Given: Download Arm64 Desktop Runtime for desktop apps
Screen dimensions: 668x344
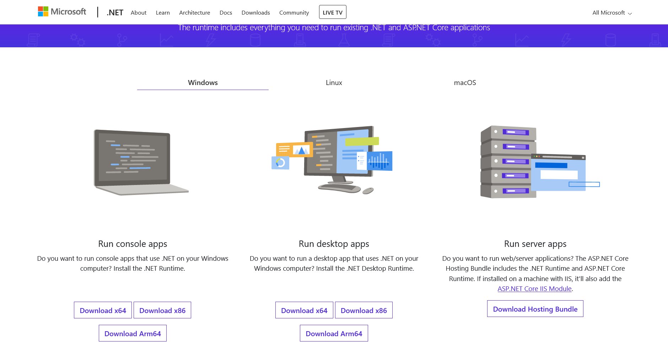Looking at the screenshot, I should 334,333.
